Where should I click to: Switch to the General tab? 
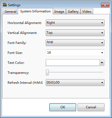click(10, 12)
